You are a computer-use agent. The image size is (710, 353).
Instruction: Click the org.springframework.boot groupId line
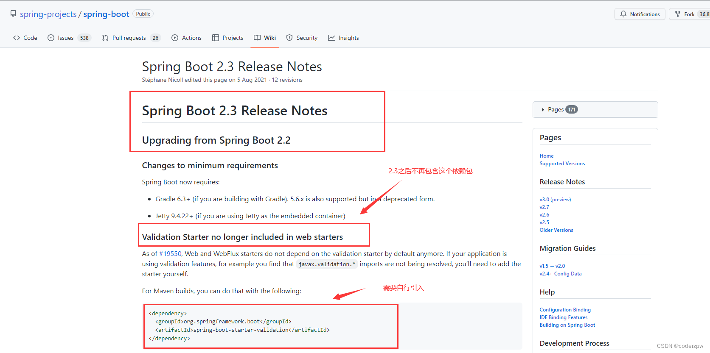[x=223, y=322]
